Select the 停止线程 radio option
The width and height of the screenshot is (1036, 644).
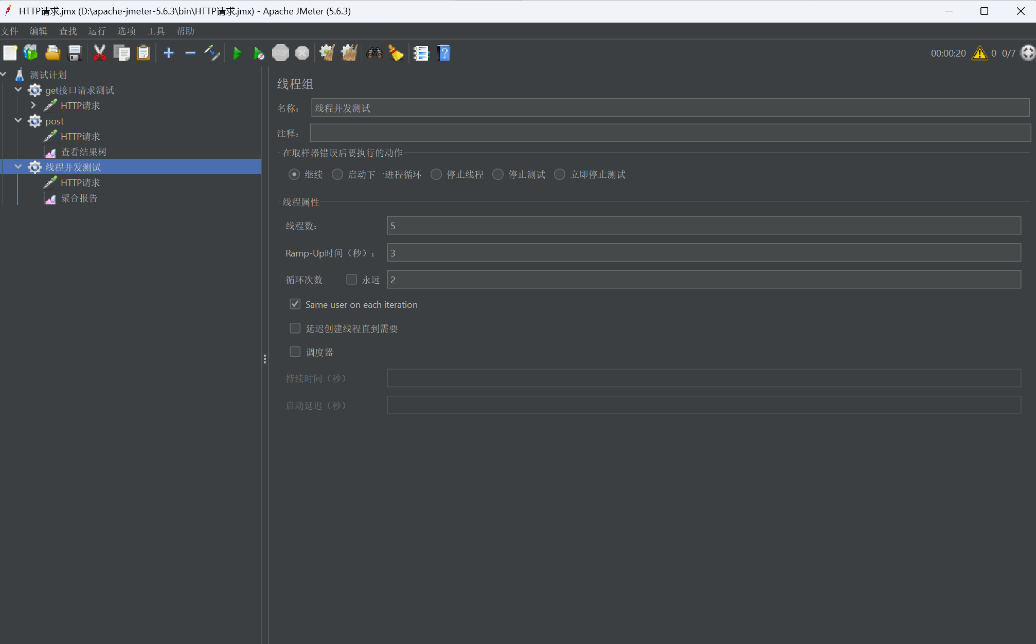point(436,174)
